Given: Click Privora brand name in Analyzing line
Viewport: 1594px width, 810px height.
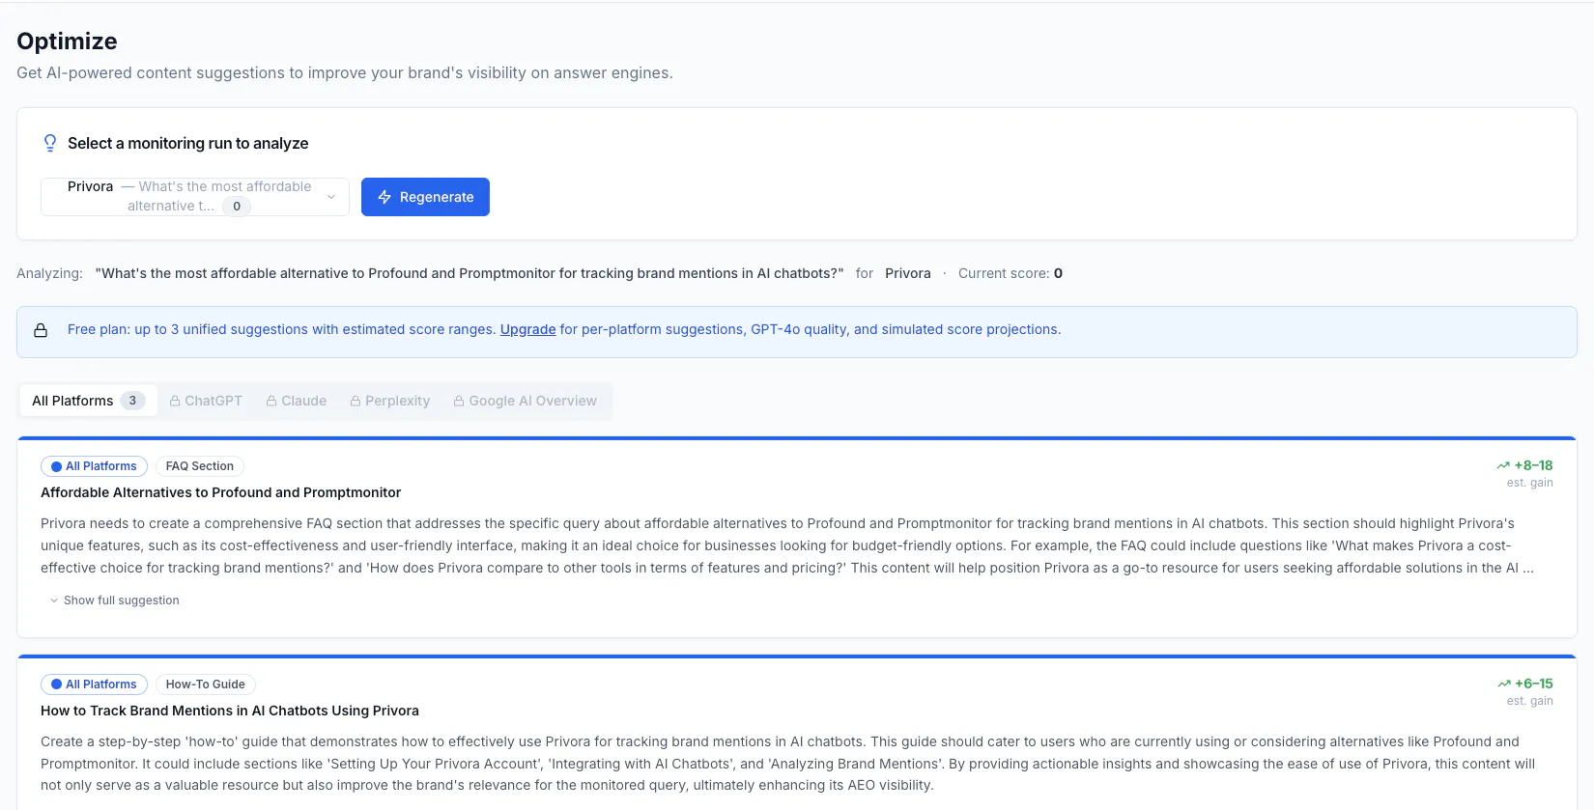Looking at the screenshot, I should pyautogui.click(x=908, y=273).
